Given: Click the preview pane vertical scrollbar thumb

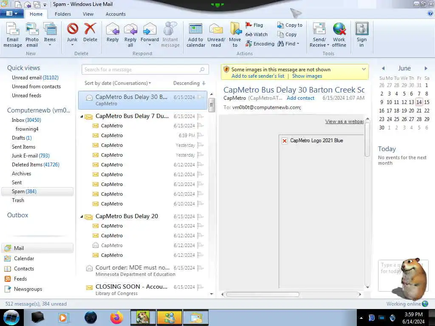Looking at the screenshot, I should coord(367,139).
